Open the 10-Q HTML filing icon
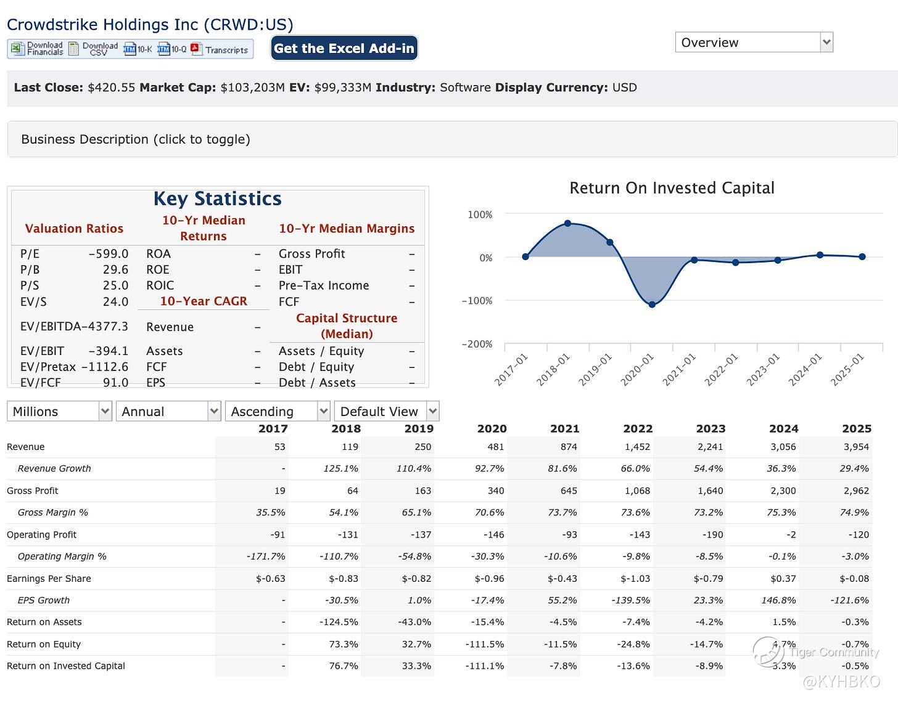 click(x=163, y=49)
